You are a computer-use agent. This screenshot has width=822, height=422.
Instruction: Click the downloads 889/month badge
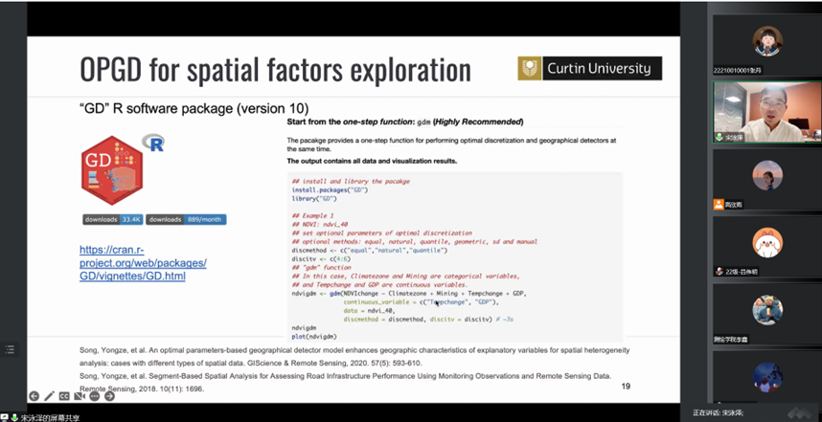tap(186, 220)
